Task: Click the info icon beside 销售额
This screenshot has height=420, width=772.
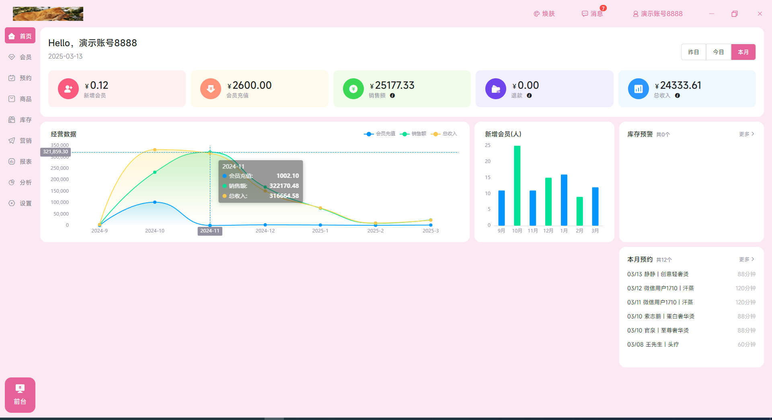Action: 392,96
